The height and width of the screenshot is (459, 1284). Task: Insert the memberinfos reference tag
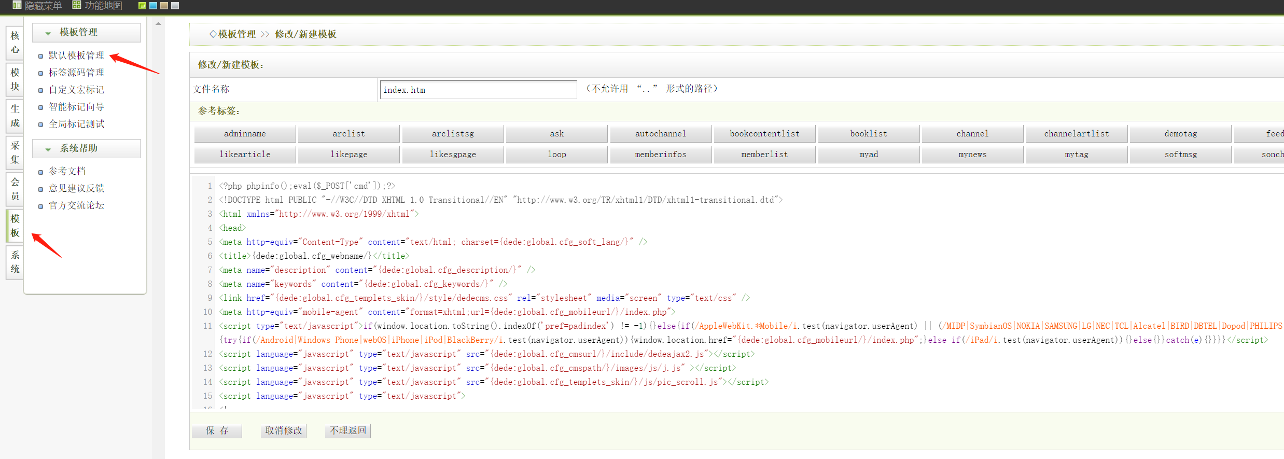(661, 155)
